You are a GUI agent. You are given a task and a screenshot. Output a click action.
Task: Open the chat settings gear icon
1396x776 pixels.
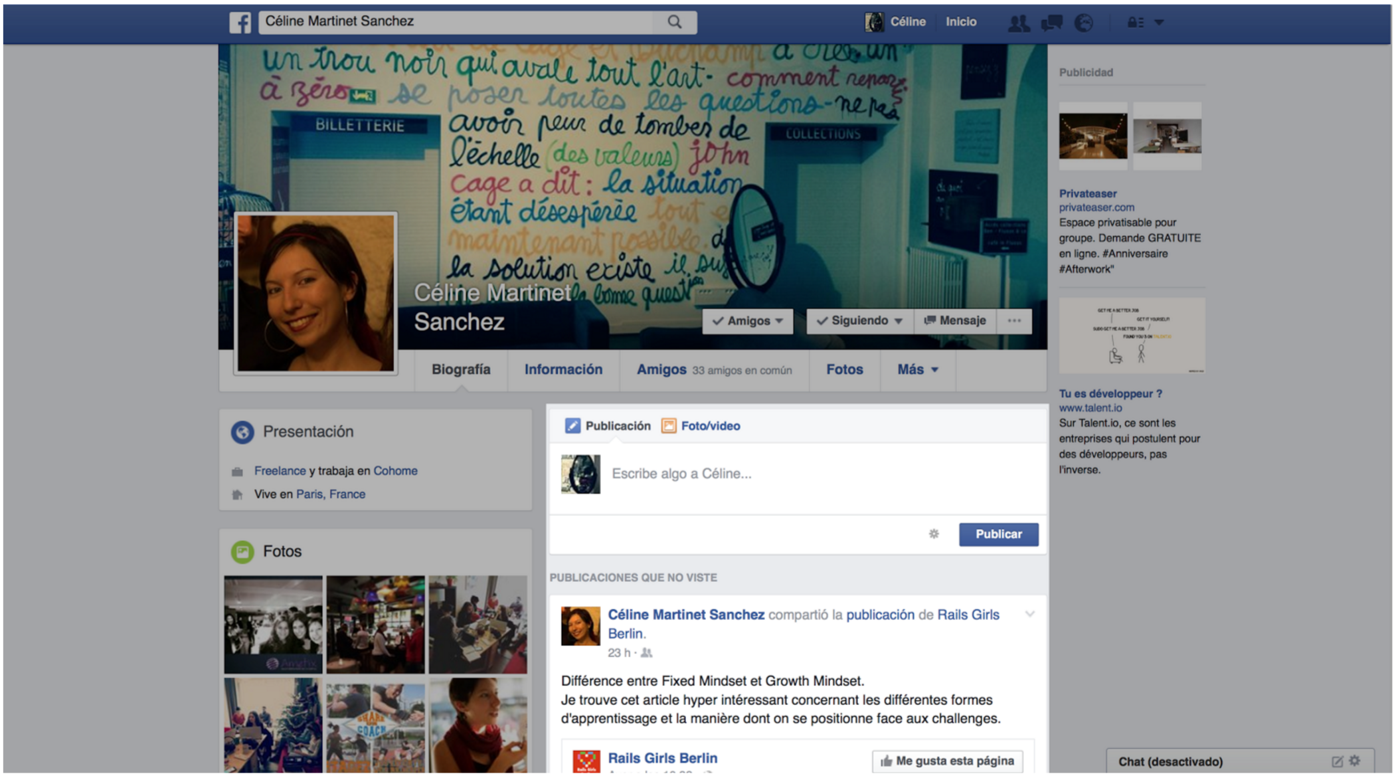click(1355, 761)
